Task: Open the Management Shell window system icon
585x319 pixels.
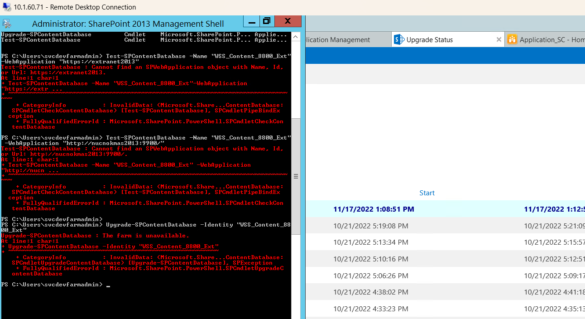Action: coord(7,24)
